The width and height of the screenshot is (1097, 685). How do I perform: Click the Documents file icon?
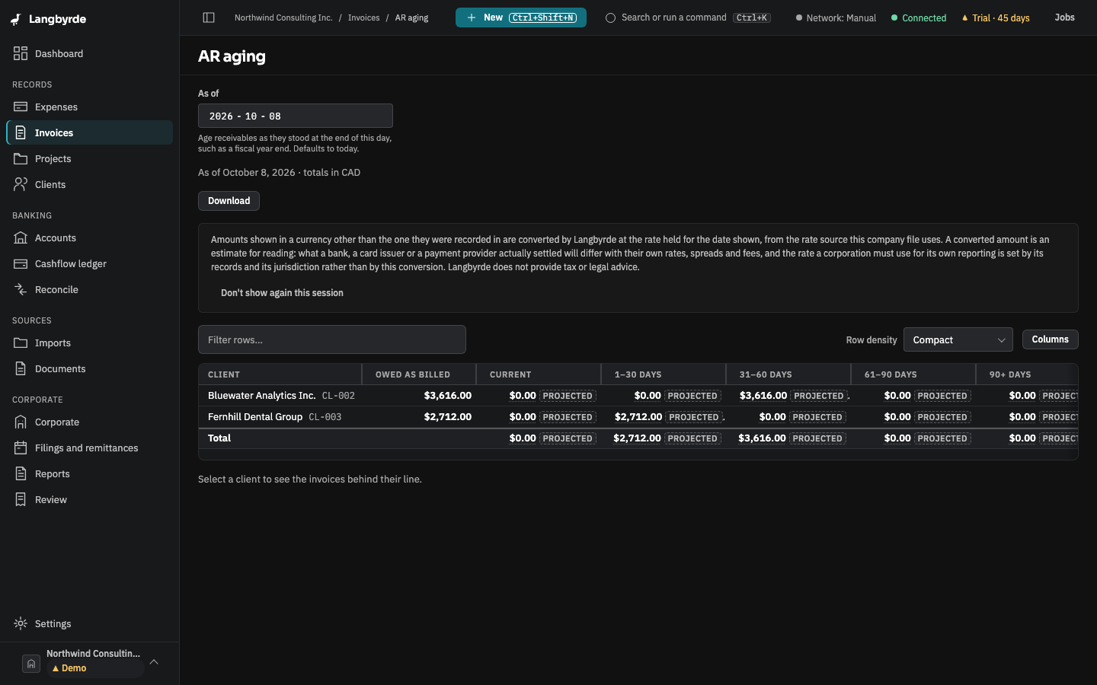tap(21, 368)
